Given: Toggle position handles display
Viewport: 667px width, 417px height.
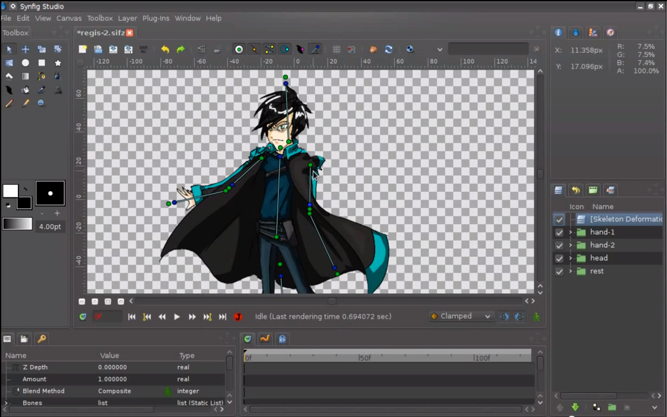Looking at the screenshot, I should tap(239, 49).
